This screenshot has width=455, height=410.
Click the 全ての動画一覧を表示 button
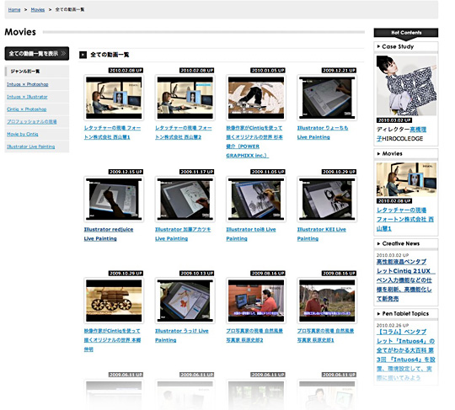(x=37, y=53)
